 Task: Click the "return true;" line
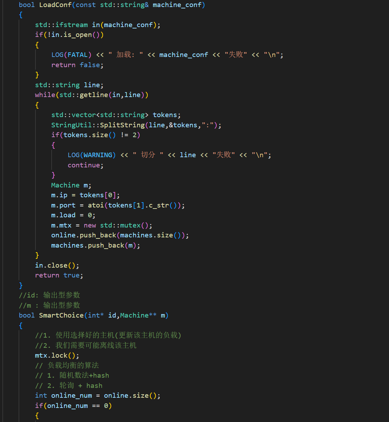tap(59, 275)
